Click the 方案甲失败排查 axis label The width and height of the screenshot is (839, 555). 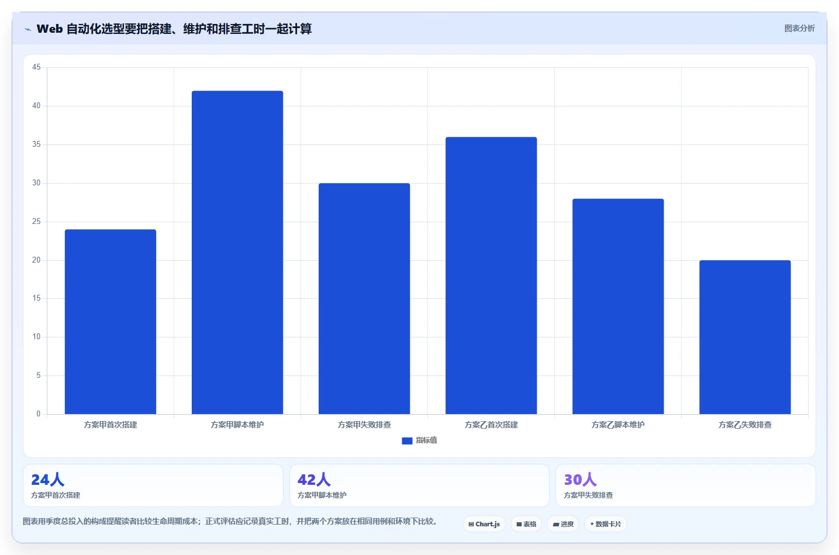click(364, 425)
